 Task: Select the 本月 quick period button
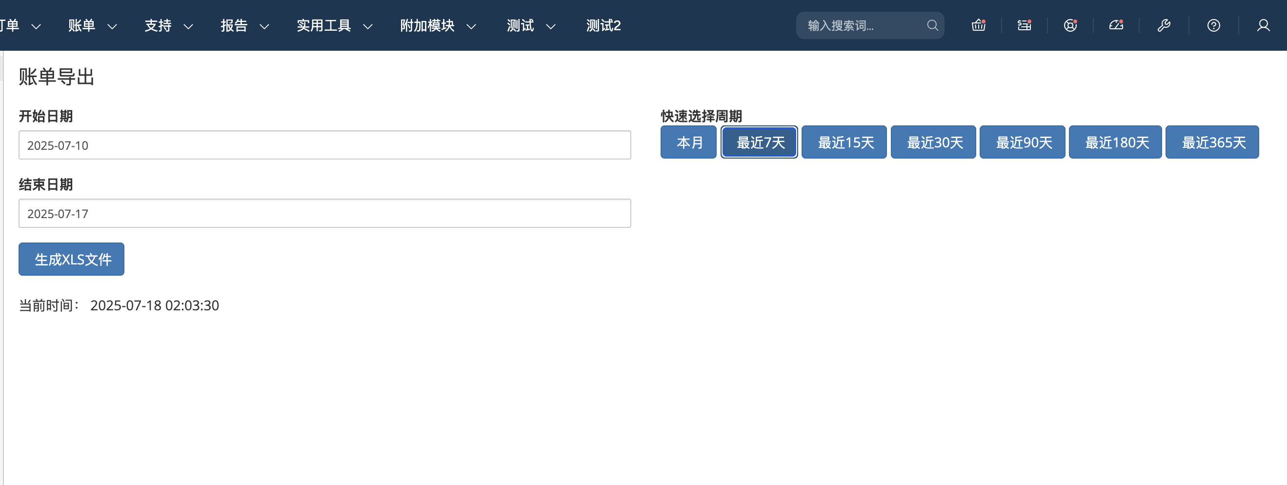pyautogui.click(x=688, y=142)
